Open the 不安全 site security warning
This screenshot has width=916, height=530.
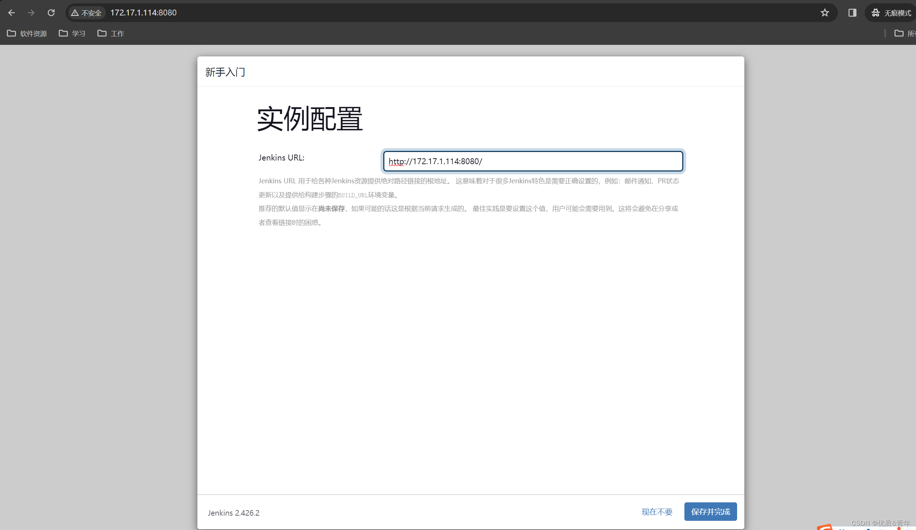(x=87, y=13)
